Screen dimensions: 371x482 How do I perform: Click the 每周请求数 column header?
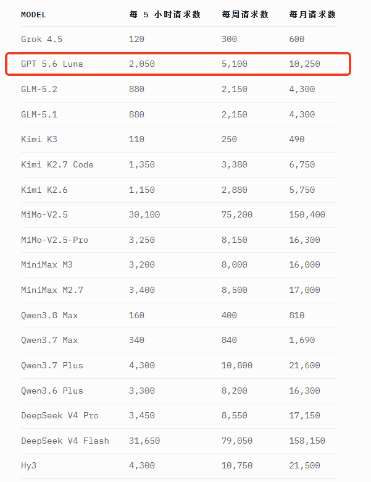[x=245, y=14]
